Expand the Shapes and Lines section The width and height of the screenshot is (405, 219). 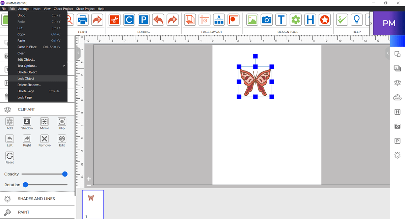[36, 199]
